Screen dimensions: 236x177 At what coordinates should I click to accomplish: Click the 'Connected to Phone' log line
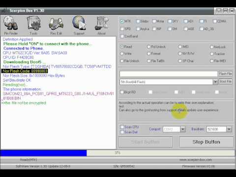(23, 48)
